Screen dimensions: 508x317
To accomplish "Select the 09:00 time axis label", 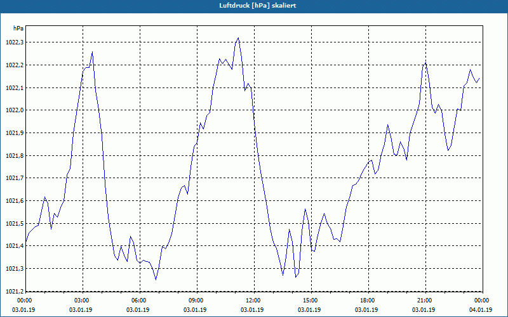I will click(x=196, y=301).
